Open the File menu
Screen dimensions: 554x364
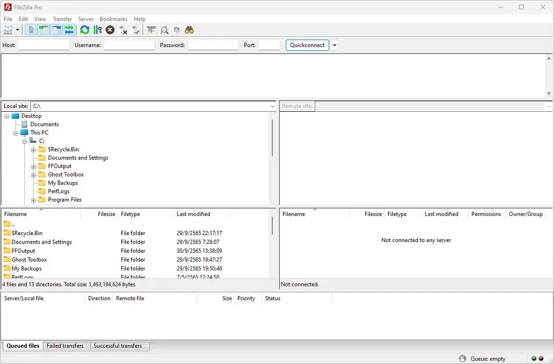click(8, 19)
